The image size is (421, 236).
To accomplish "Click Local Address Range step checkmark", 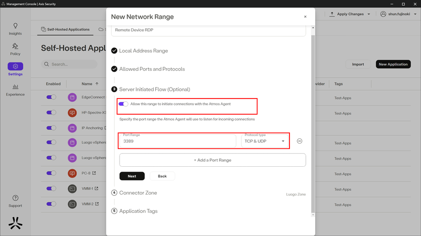I will [114, 50].
